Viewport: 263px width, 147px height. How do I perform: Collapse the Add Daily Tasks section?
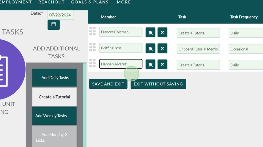(54, 78)
